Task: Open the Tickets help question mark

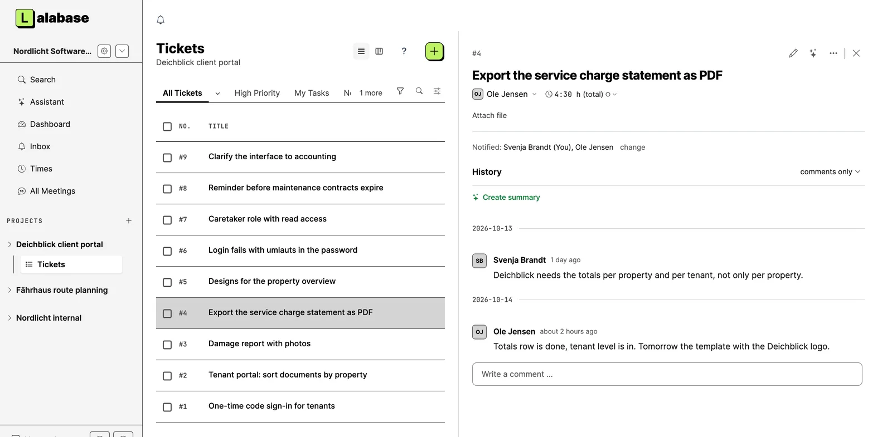Action: (404, 51)
